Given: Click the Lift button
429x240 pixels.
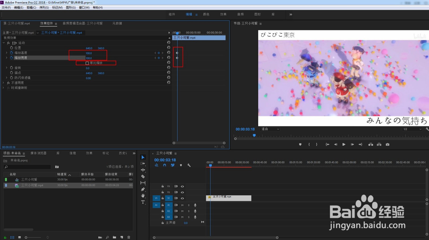Looking at the screenshot, I should (x=371, y=144).
